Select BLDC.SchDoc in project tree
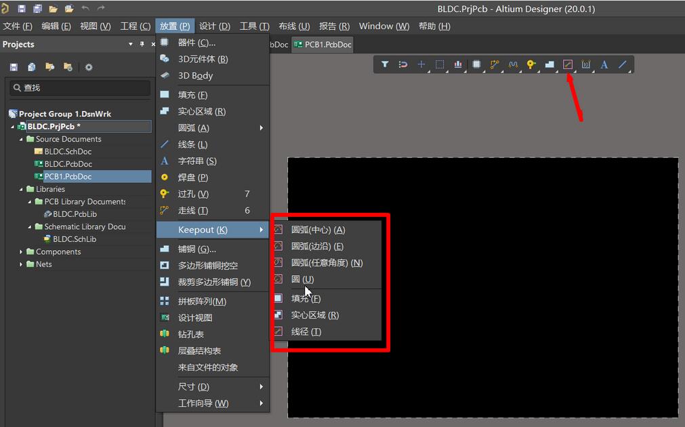This screenshot has width=685, height=427. pyautogui.click(x=68, y=152)
